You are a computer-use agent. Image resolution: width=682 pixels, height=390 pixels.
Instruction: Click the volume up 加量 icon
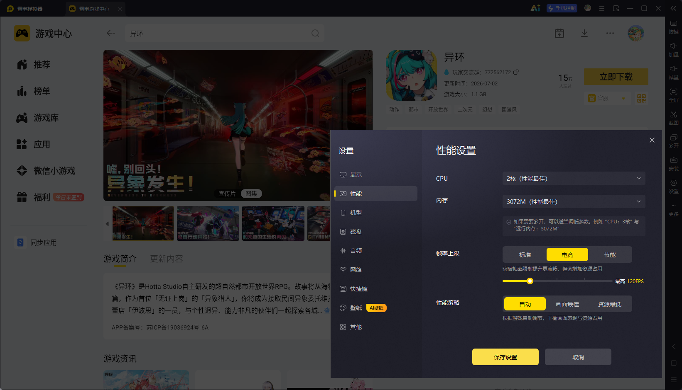click(673, 46)
